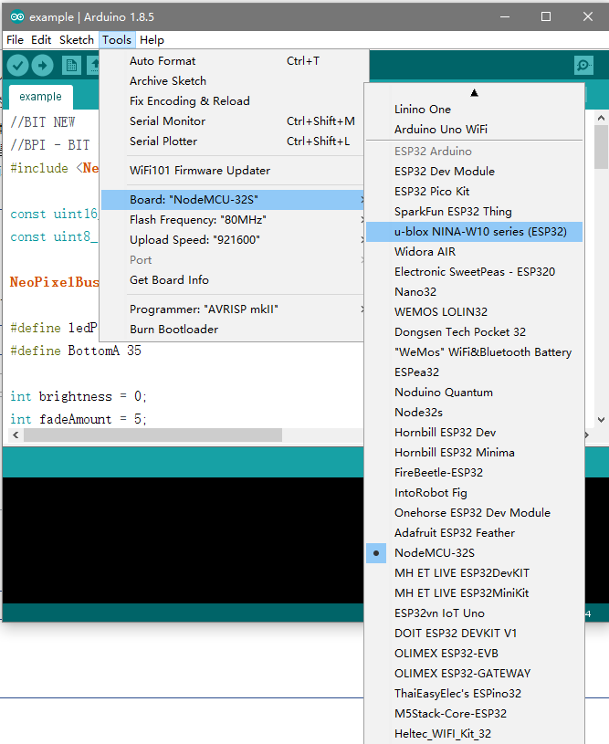Click Burn Bootloader

pos(173,330)
